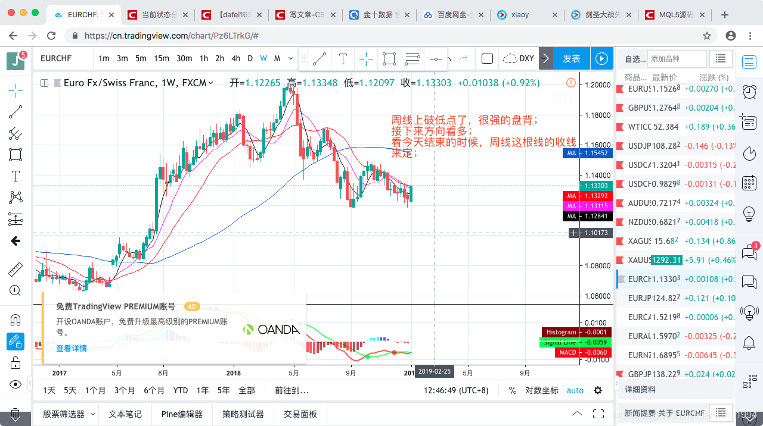Expand the top toolbar with right chevron
Screen dimensions: 763x426
click(x=546, y=58)
